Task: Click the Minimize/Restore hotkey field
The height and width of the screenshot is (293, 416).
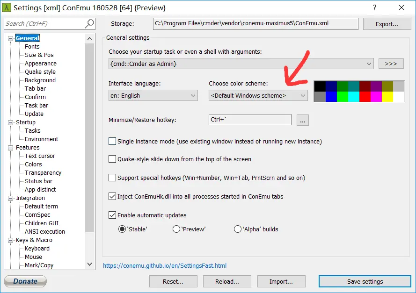Action: pos(250,120)
